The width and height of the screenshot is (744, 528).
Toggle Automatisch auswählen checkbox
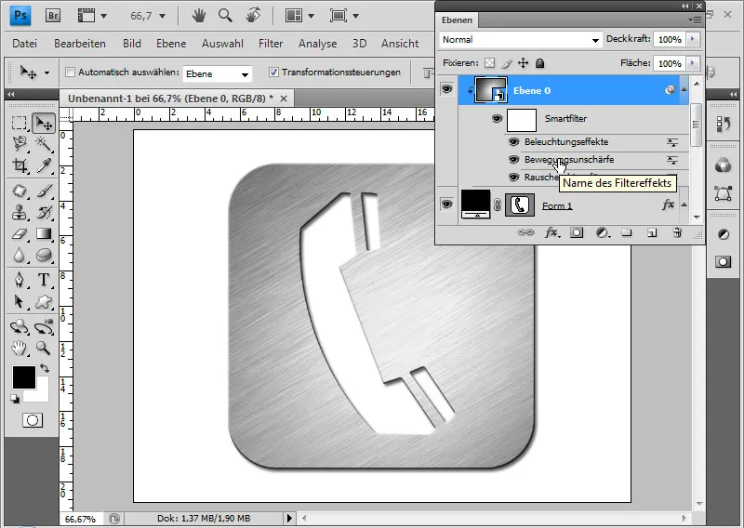tap(71, 73)
